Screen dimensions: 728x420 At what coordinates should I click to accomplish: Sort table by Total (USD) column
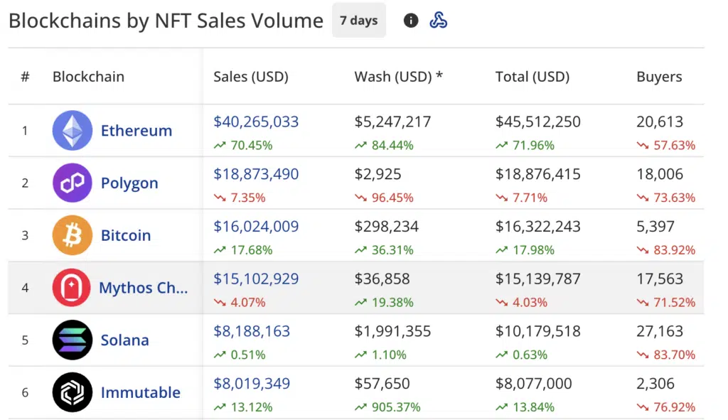[x=532, y=77]
